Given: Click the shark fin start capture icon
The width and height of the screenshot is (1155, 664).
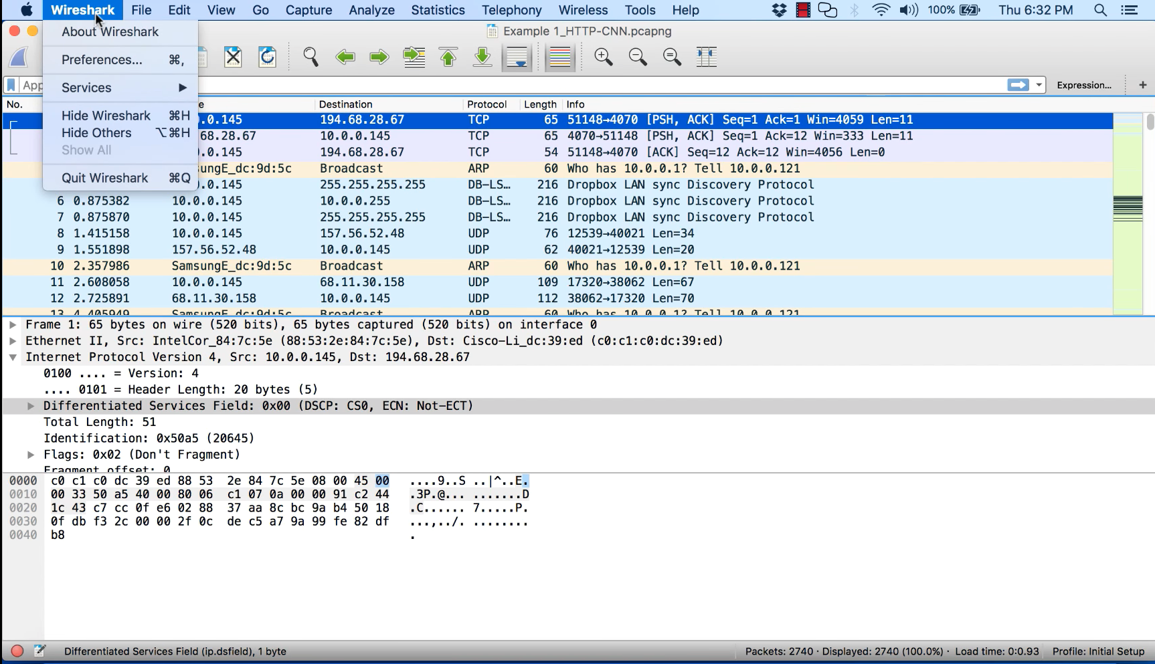Looking at the screenshot, I should [19, 57].
